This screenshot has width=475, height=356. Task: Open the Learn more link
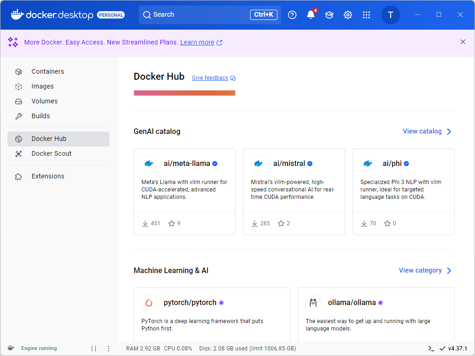[198, 42]
